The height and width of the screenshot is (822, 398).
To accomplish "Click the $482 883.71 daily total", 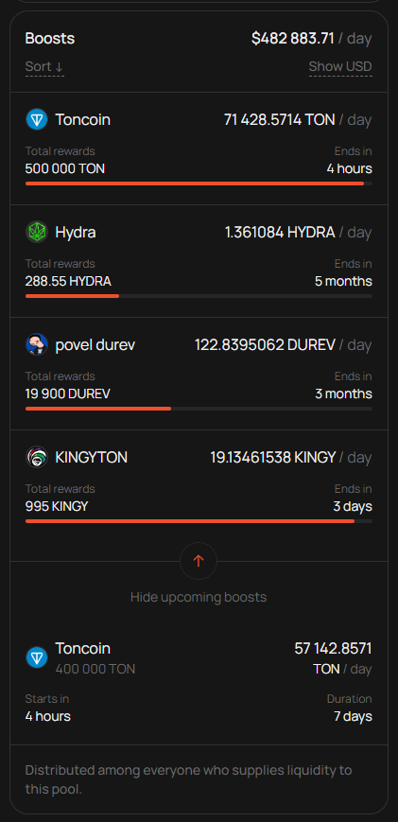I will tap(293, 38).
